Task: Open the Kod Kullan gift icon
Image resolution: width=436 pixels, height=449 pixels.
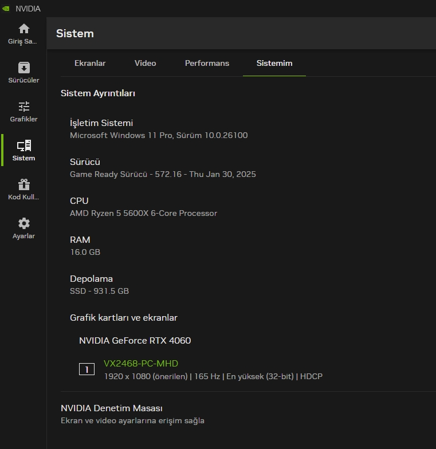Action: click(x=24, y=184)
